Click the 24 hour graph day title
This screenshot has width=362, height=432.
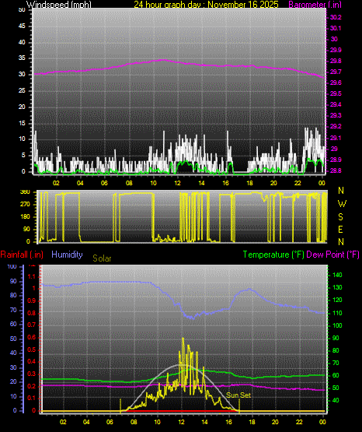coord(206,4)
